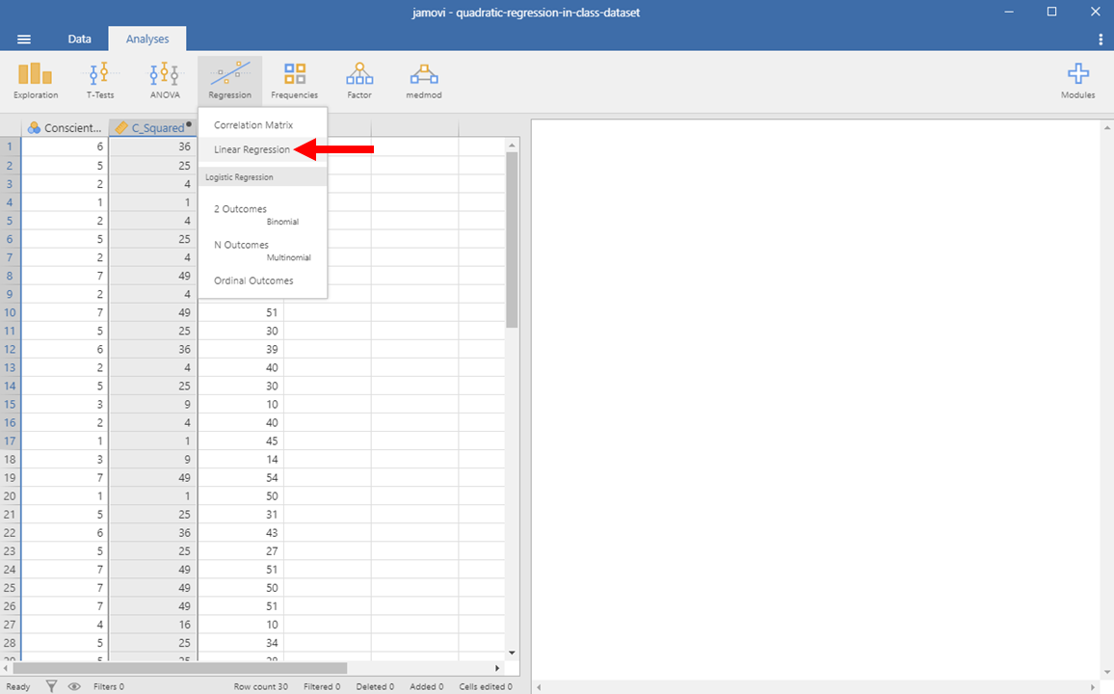Viewport: 1114px width, 694px height.
Task: Choose Correlation Matrix from the menu
Action: 253,125
